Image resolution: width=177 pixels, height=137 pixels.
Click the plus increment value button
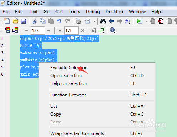(49, 30)
